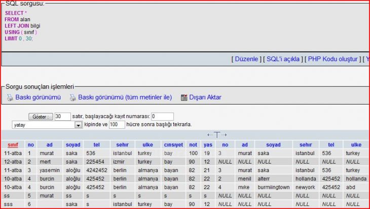The width and height of the screenshot is (370, 209).
Task: Focus the row count field showing 30
Action: pyautogui.click(x=62, y=117)
